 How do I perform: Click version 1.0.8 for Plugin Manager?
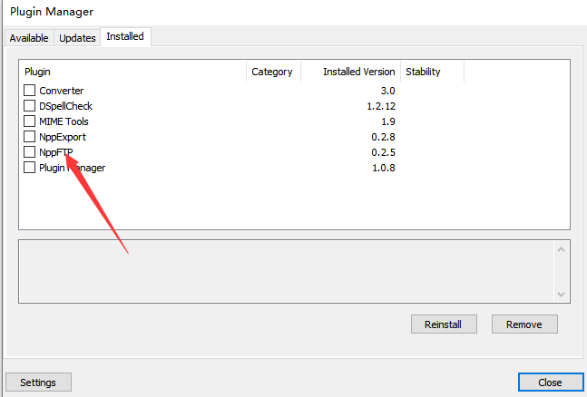[384, 168]
